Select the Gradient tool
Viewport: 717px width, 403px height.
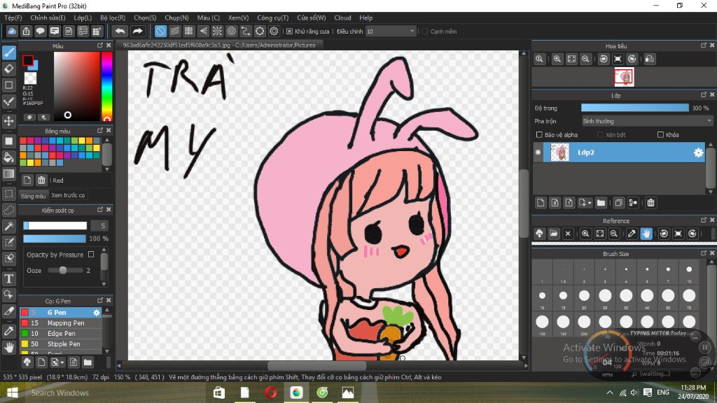(x=8, y=174)
